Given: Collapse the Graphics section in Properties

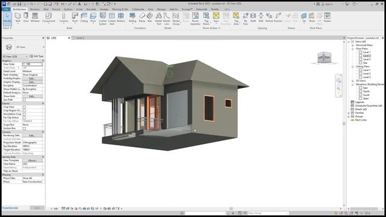Looking at the screenshot, I should [43, 60].
